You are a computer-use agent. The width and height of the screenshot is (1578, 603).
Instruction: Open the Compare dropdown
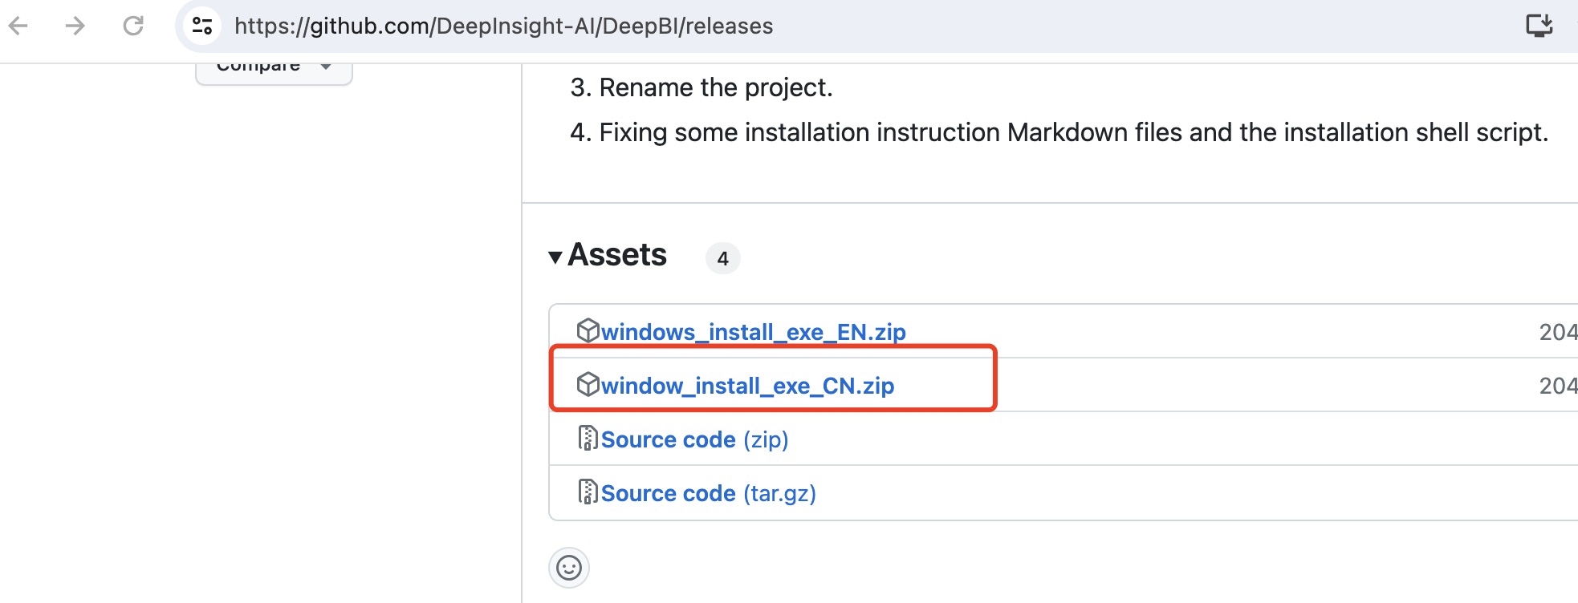pyautogui.click(x=274, y=71)
